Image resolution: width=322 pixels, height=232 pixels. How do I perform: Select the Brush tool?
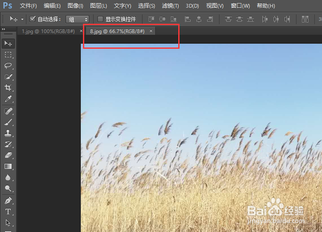8,122
